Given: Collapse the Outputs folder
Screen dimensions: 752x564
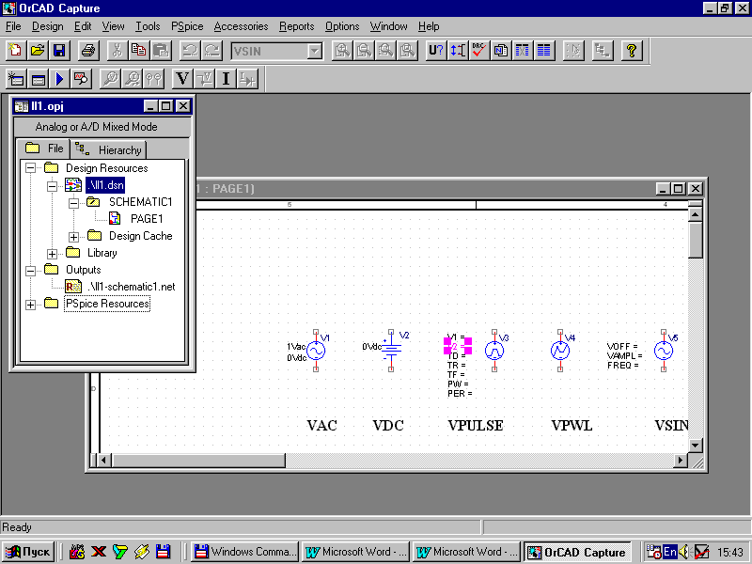Looking at the screenshot, I should 30,271.
